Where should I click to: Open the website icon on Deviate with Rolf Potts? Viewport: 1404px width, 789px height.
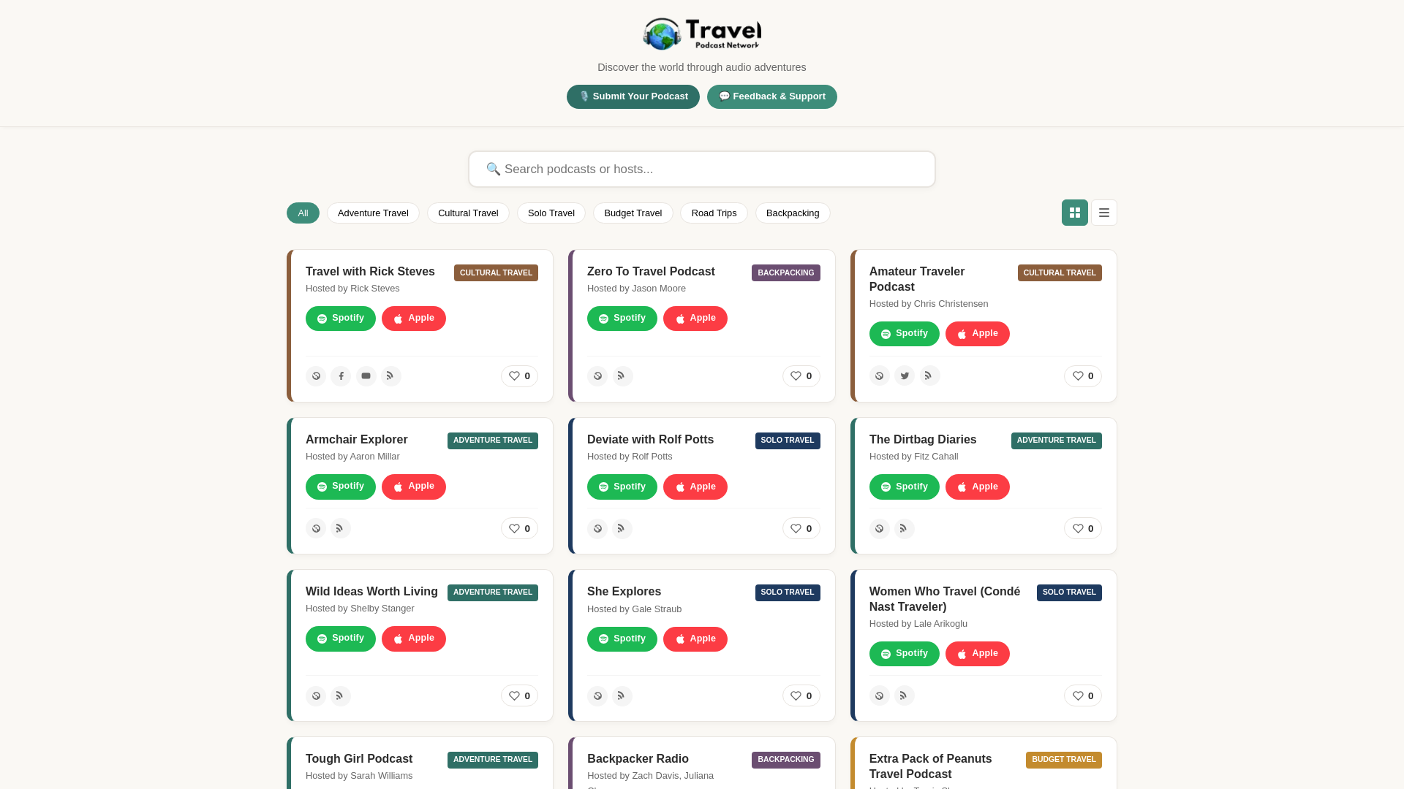[x=597, y=528]
